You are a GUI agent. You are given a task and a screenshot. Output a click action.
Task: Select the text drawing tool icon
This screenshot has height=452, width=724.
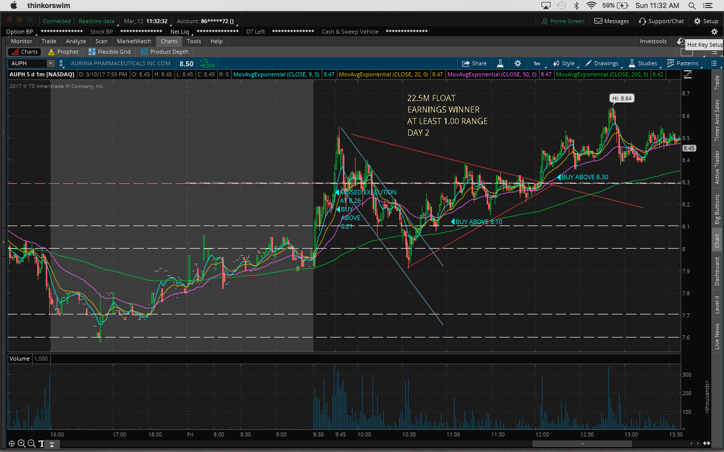pos(41,444)
